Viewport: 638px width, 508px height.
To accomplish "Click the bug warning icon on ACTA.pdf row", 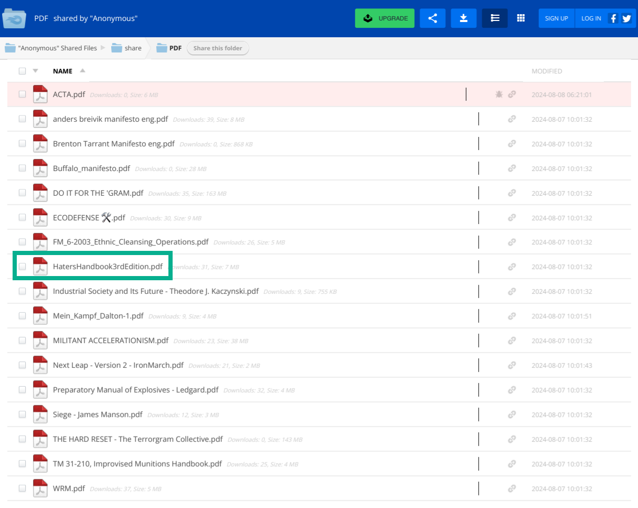I will pos(499,94).
